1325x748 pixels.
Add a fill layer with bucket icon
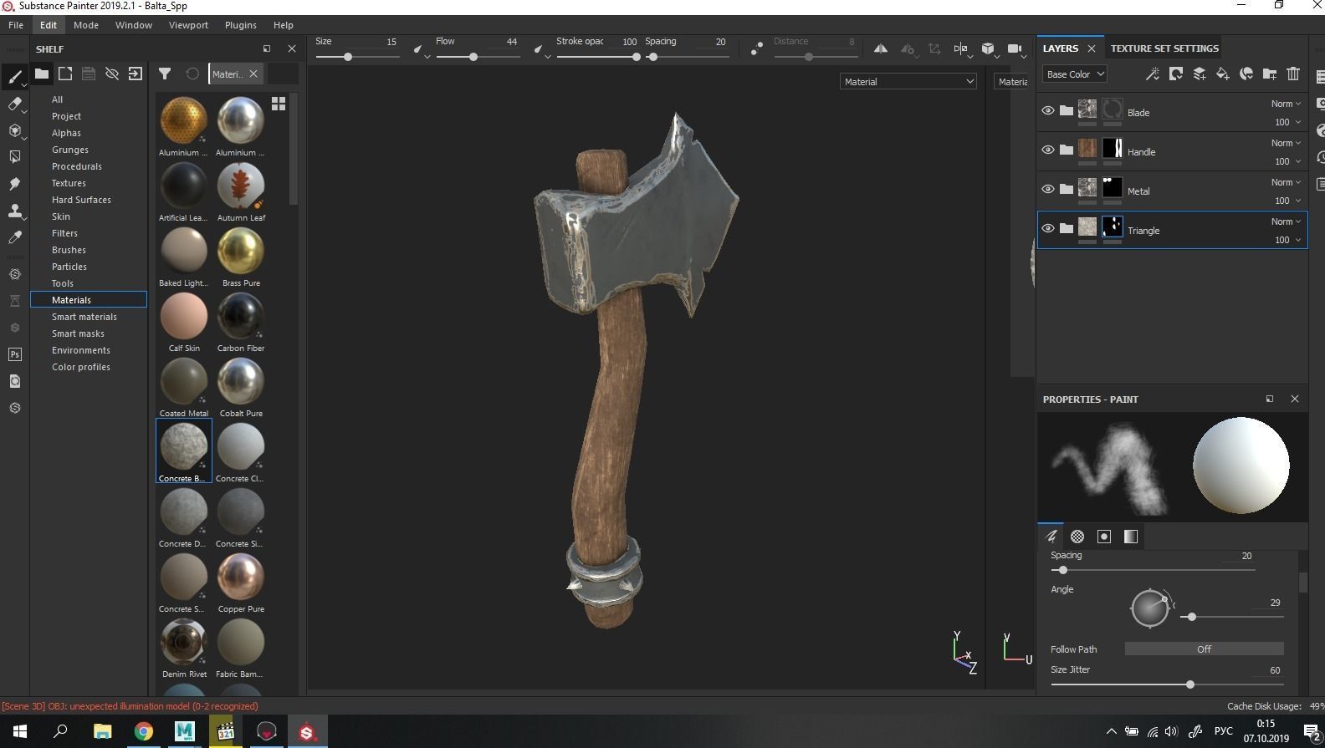pos(1222,74)
